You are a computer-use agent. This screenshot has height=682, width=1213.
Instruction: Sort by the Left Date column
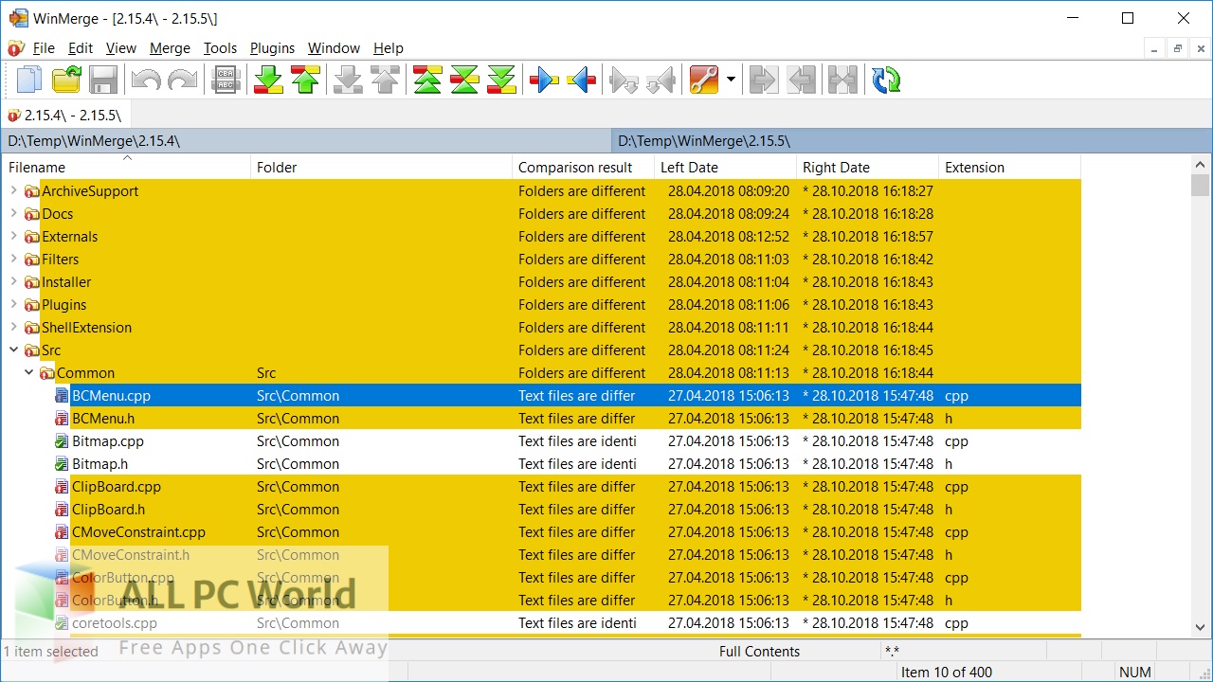(x=726, y=168)
